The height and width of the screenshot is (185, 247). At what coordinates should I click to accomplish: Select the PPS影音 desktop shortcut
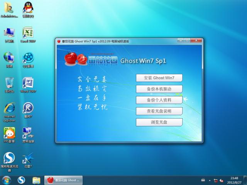tap(9, 135)
